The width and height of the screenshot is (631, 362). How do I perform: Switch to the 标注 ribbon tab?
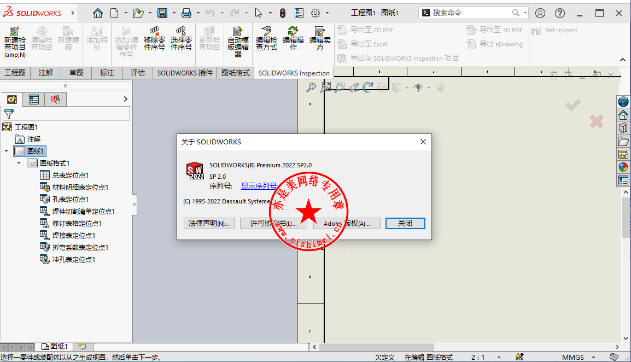107,73
